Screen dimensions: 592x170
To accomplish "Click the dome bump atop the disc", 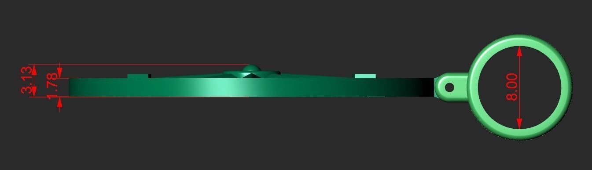I will coord(251,68).
